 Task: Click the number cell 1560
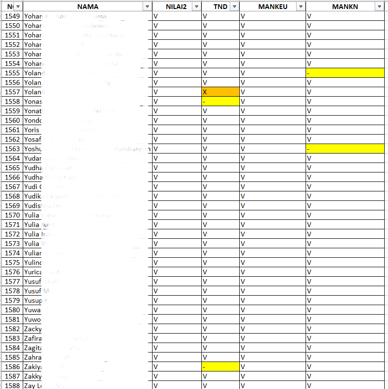click(x=12, y=120)
